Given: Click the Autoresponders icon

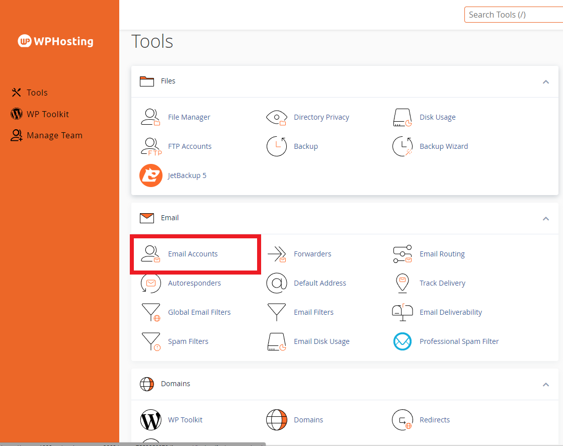Looking at the screenshot, I should (150, 283).
